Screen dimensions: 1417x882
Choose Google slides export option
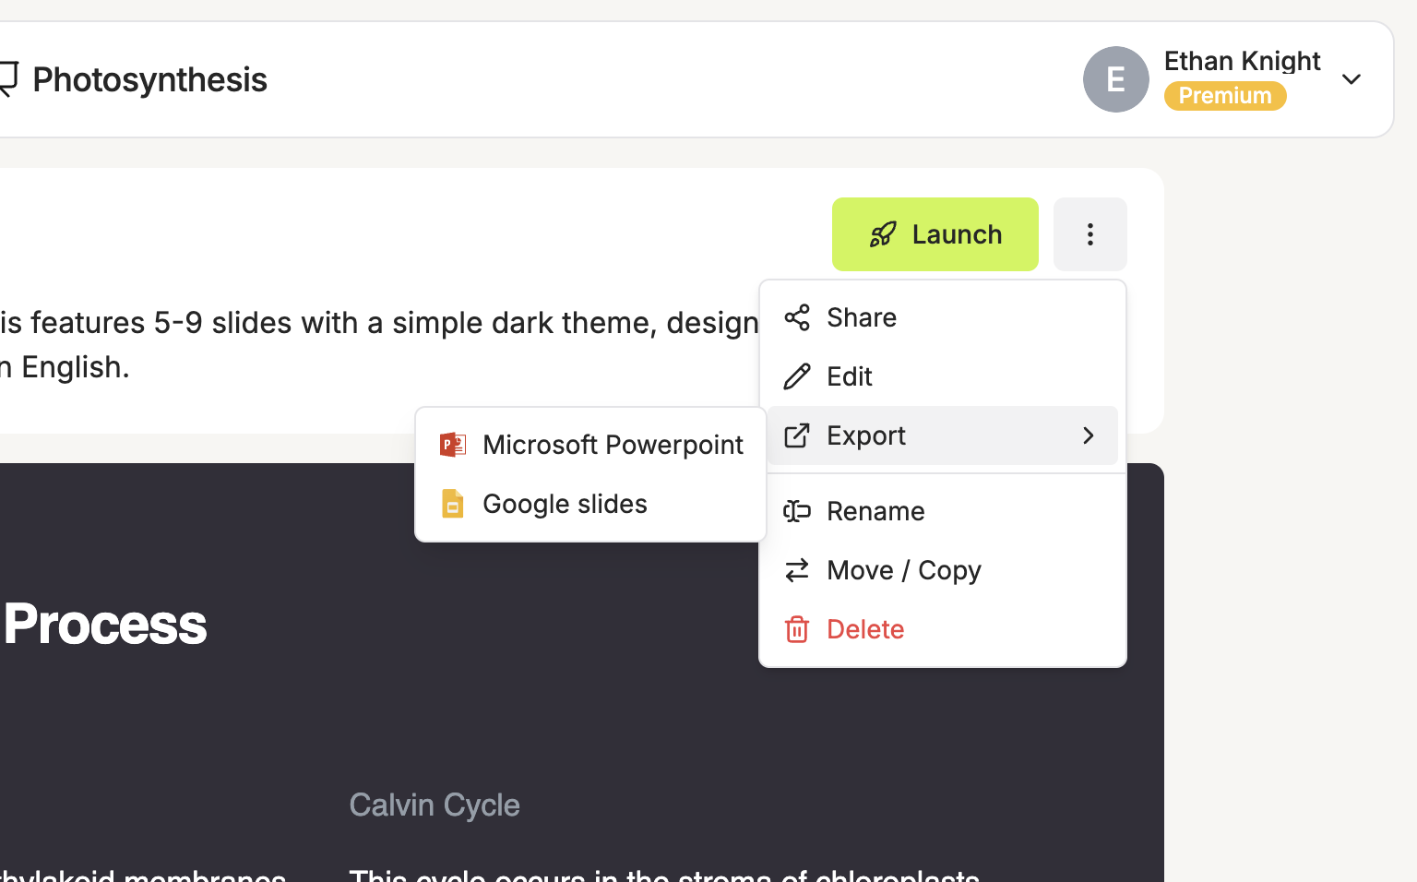coord(591,504)
